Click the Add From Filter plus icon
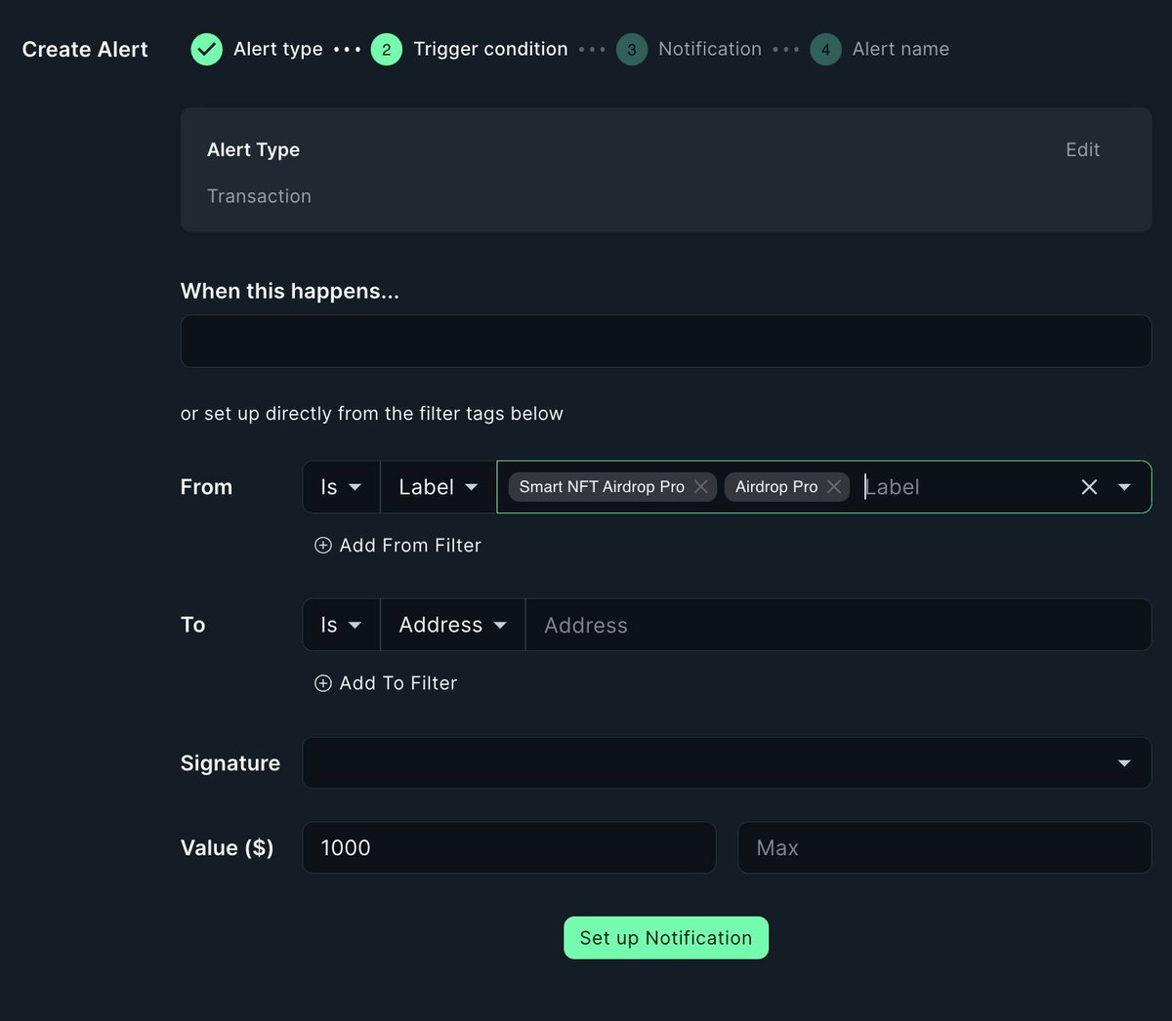Viewport: 1172px width, 1021px height. (x=323, y=546)
